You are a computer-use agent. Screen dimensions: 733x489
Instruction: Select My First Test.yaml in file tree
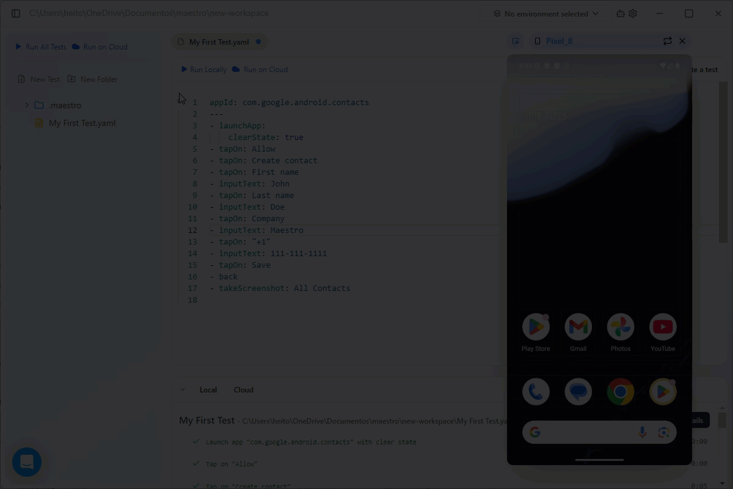click(x=82, y=123)
